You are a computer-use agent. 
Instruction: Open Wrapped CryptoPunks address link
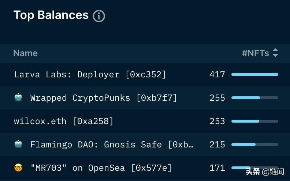103,98
